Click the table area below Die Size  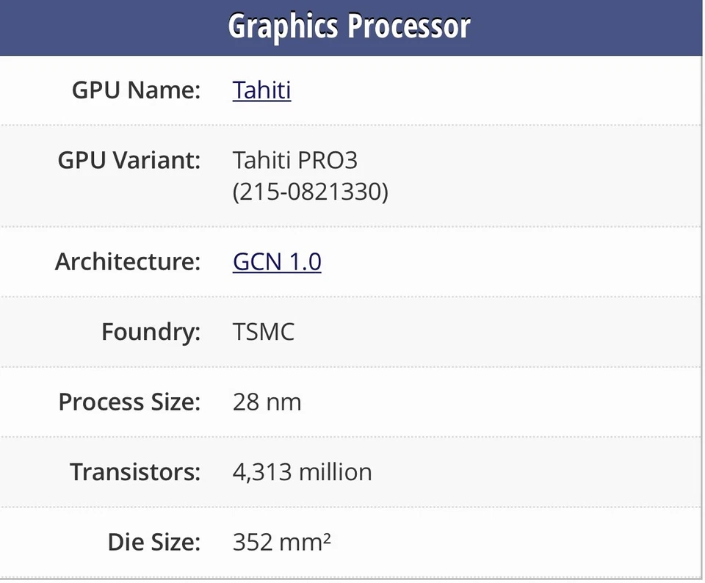pyautogui.click(x=352, y=575)
